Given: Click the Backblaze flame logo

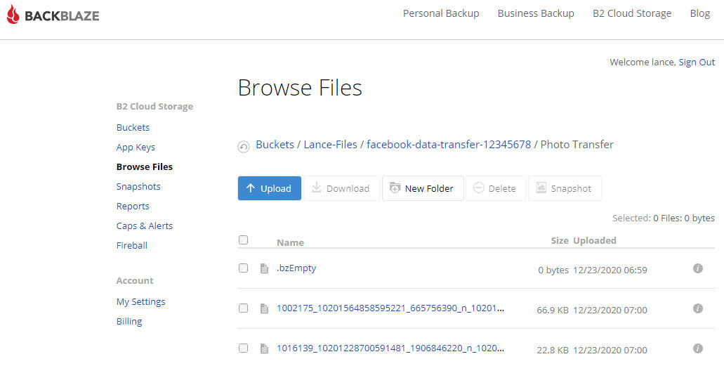Looking at the screenshot, I should (13, 15).
